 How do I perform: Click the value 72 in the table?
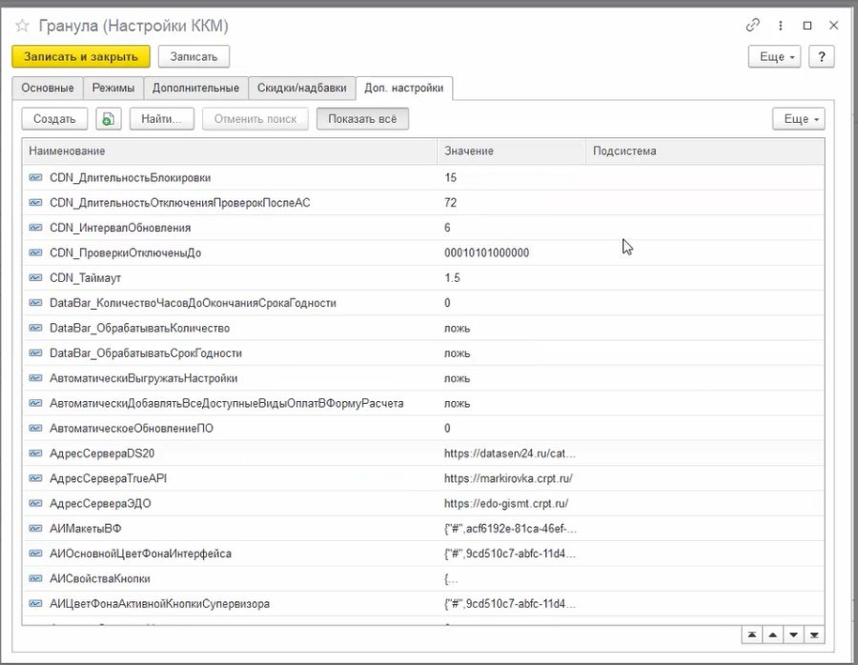tap(450, 202)
